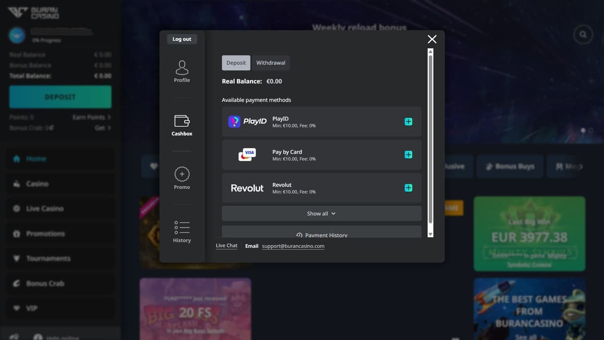Expand Pay by Card plus icon

click(408, 155)
